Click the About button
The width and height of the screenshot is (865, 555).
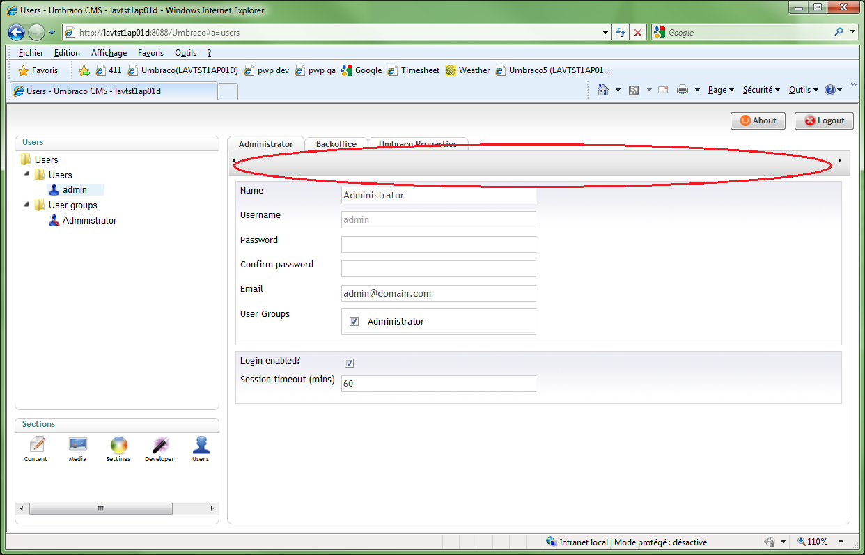click(758, 120)
